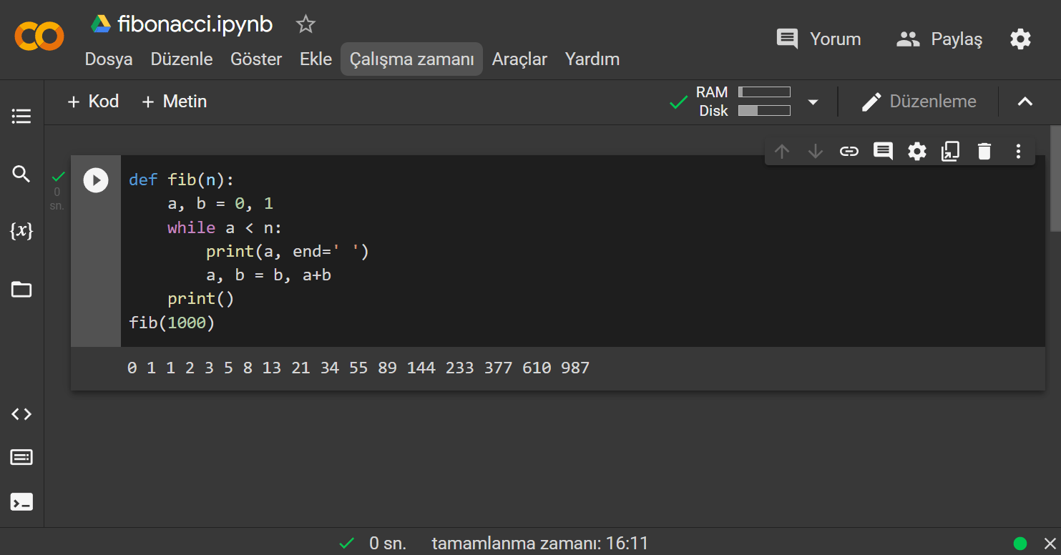The width and height of the screenshot is (1061, 555).
Task: Expand the runtime connection dropdown arrow
Action: (x=813, y=102)
